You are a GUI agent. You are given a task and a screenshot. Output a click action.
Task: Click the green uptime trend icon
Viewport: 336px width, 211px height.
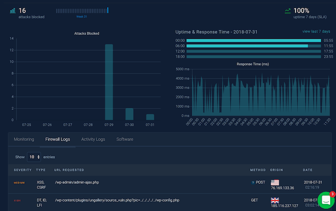click(287, 11)
